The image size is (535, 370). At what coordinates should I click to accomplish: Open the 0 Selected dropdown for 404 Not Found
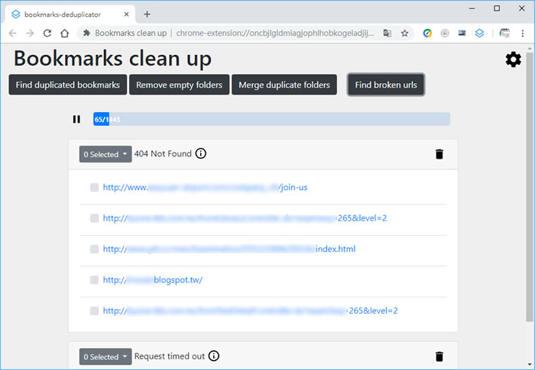pos(105,154)
